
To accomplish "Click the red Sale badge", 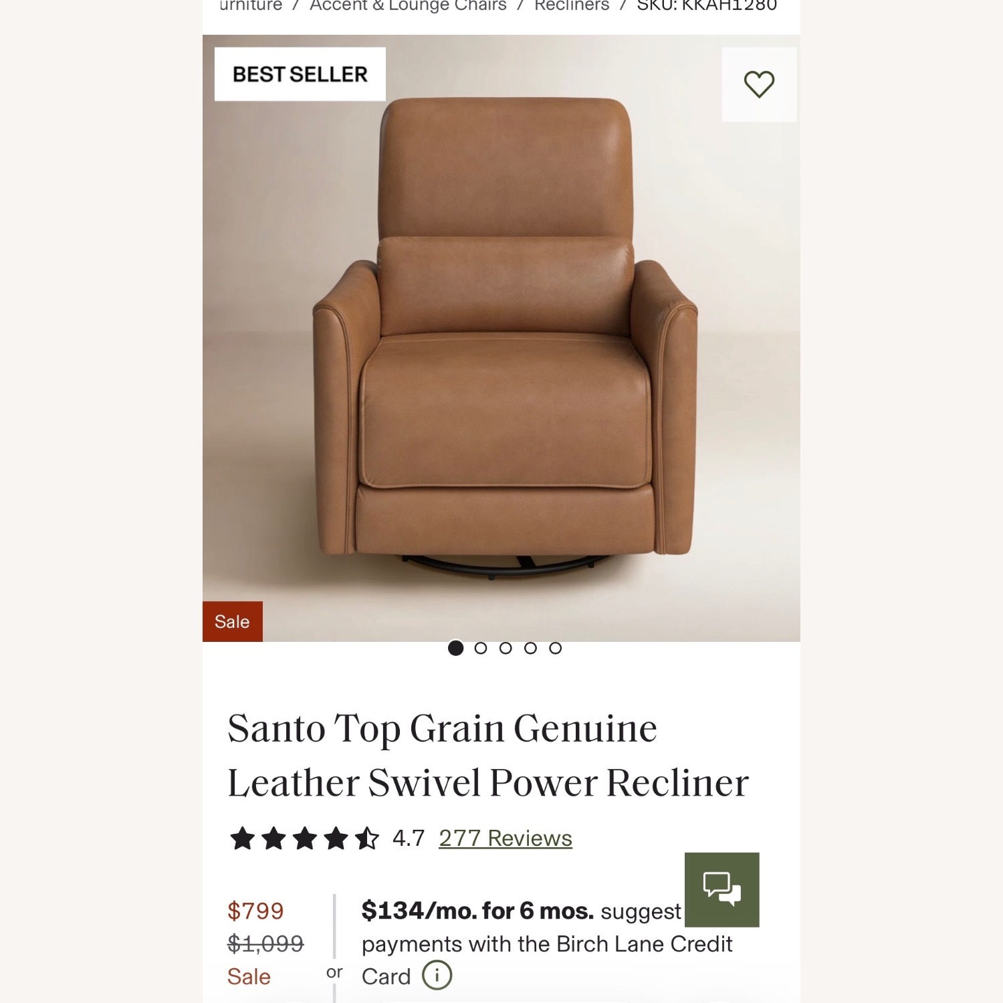I will coord(231,622).
